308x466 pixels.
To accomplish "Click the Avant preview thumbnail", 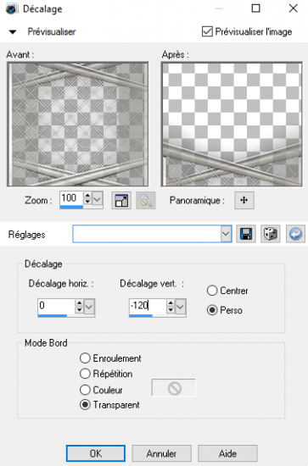I will pos(77,125).
